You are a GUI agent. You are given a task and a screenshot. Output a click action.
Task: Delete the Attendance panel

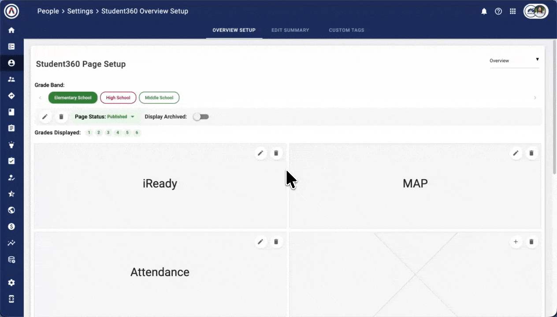click(x=276, y=242)
